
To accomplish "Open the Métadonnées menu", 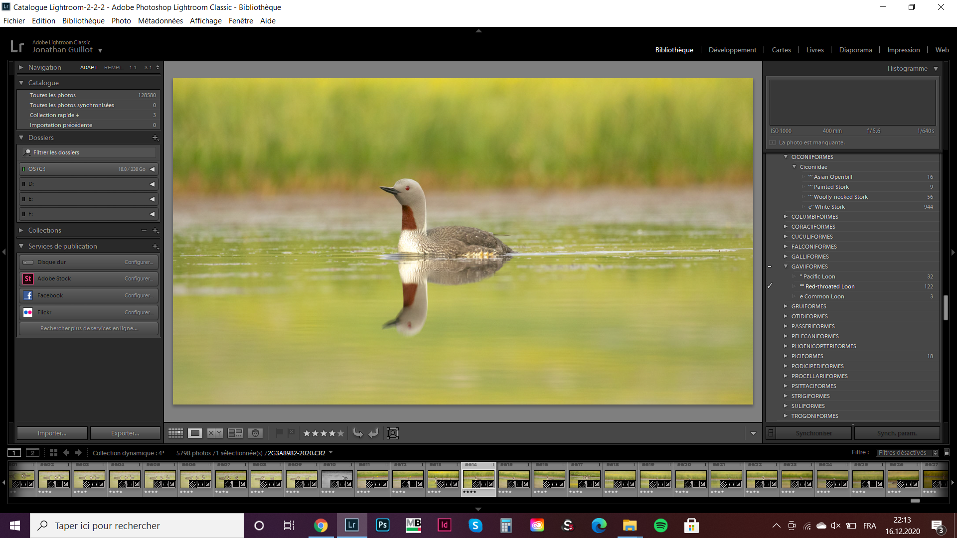I will click(x=160, y=21).
